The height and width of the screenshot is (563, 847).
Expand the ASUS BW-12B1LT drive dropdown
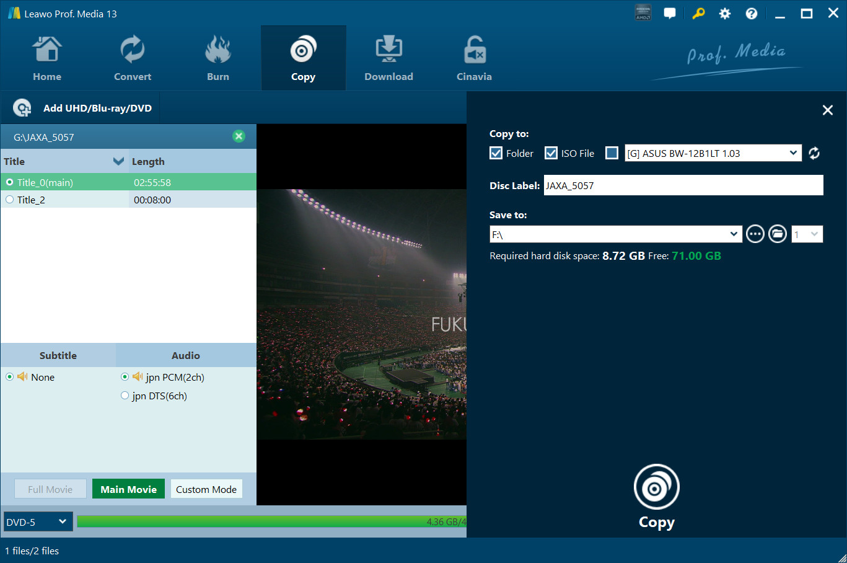coord(793,153)
